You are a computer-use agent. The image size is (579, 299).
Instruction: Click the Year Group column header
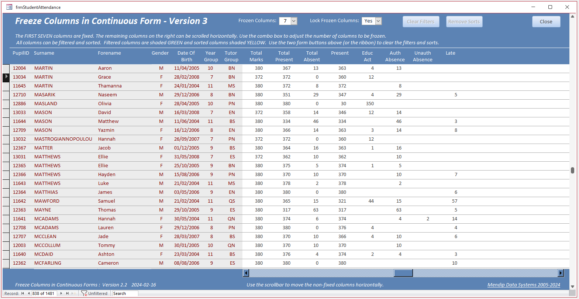[211, 56]
